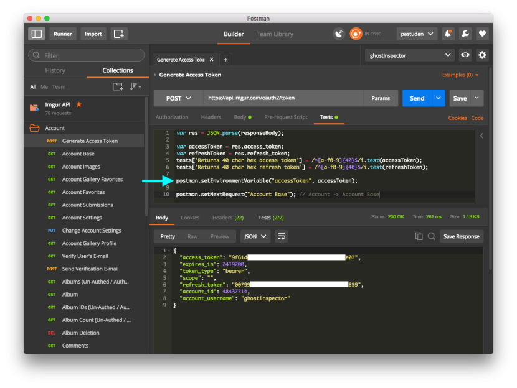The height and width of the screenshot is (388, 517).
Task: Open the notifications bell icon
Action: point(448,34)
